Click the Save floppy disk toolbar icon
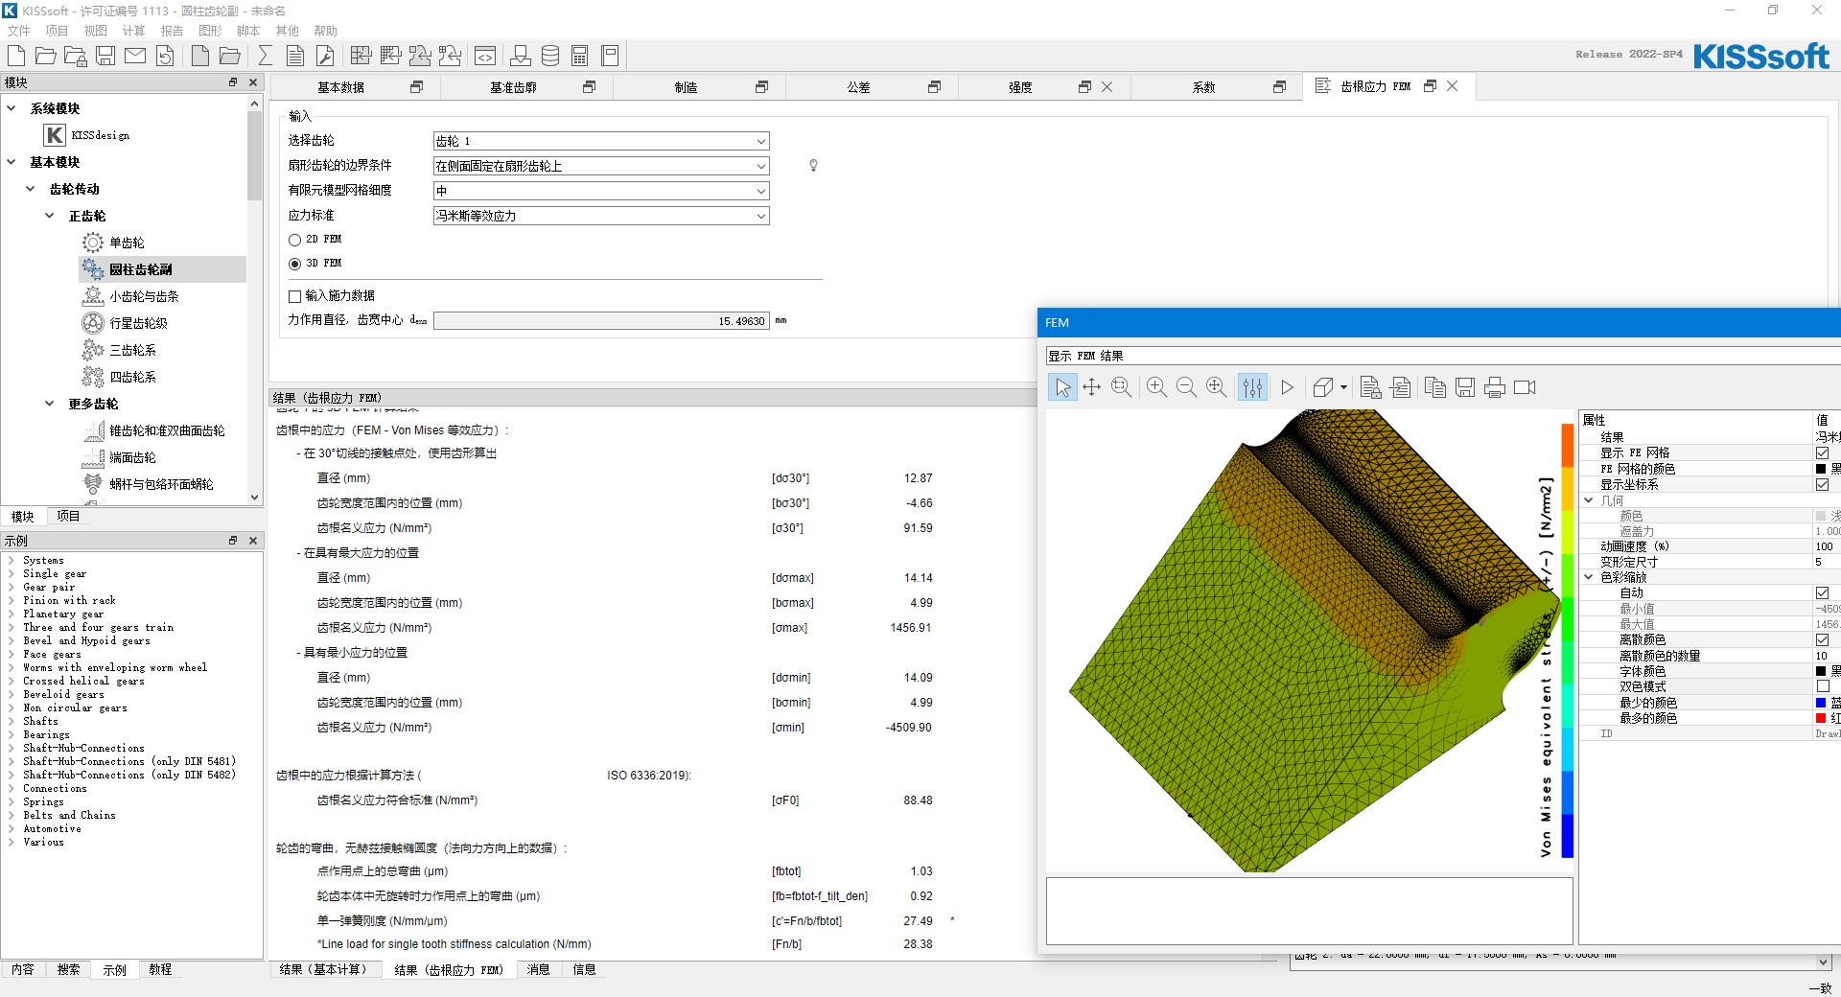Viewport: 1841px width, 997px height. tap(105, 56)
